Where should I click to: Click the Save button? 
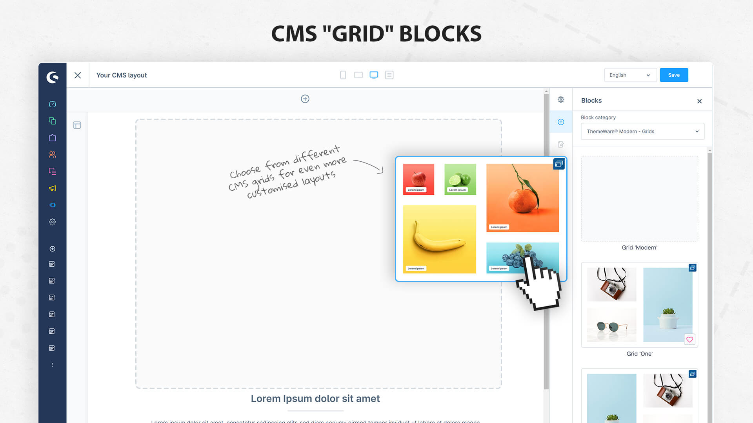[x=673, y=74]
